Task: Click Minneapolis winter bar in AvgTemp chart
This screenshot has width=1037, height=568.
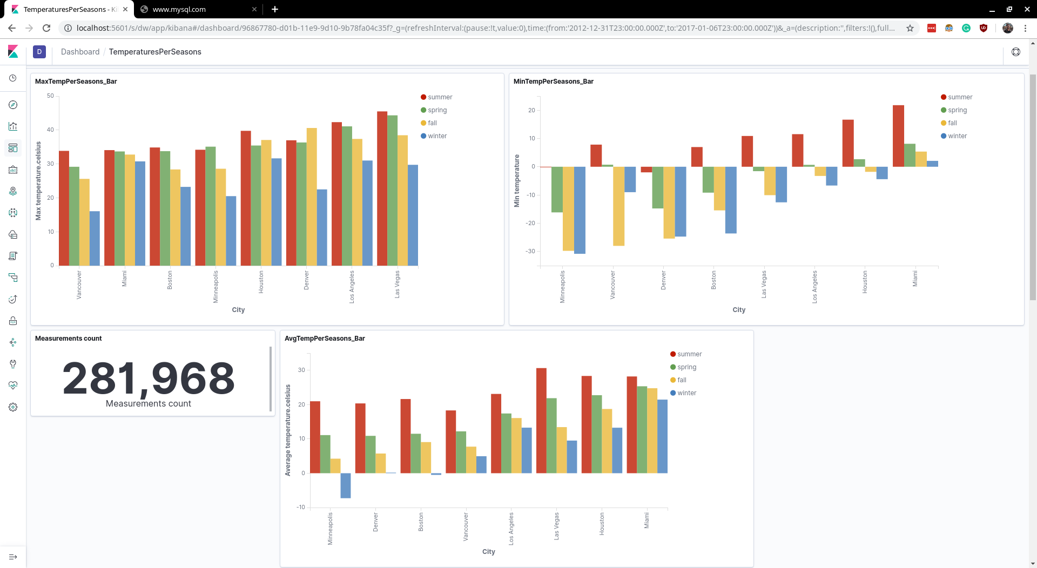Action: 346,485
